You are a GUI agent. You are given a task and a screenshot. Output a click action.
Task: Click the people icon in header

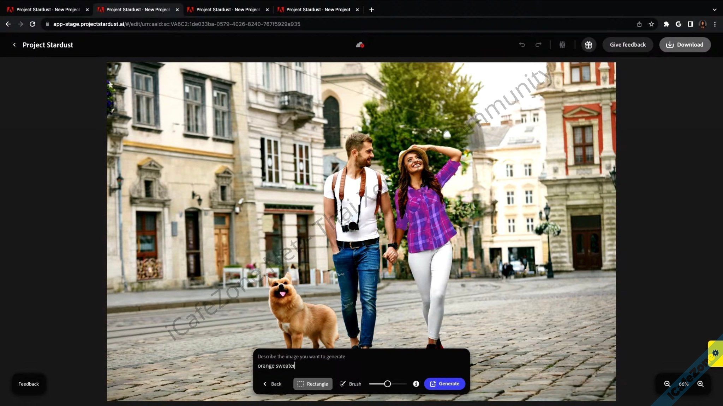[562, 45]
